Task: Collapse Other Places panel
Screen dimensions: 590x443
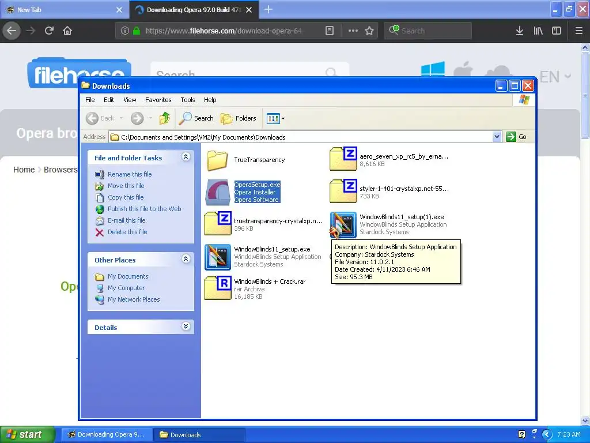Action: pos(186,259)
